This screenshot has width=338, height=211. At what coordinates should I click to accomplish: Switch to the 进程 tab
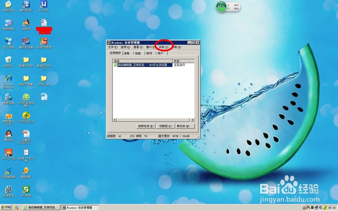click(x=127, y=53)
